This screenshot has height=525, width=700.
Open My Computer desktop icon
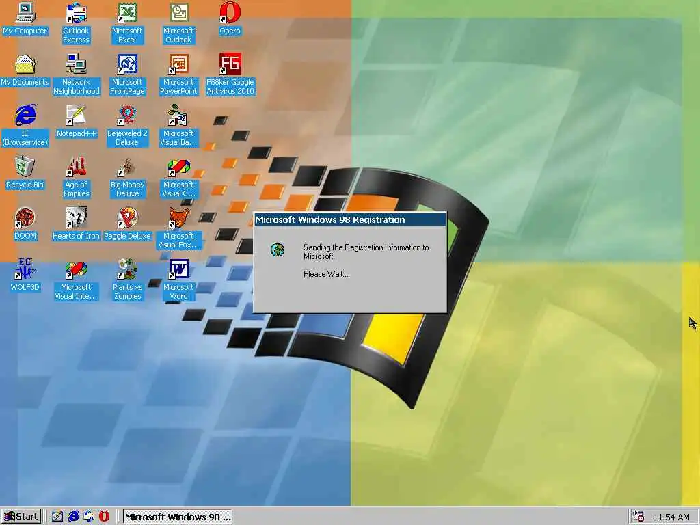click(x=25, y=20)
